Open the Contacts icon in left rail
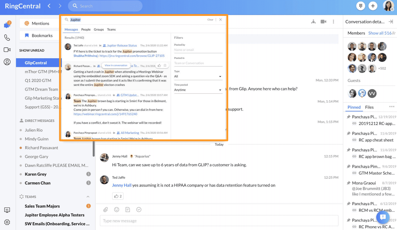This screenshot has height=230, width=397. tap(7, 62)
